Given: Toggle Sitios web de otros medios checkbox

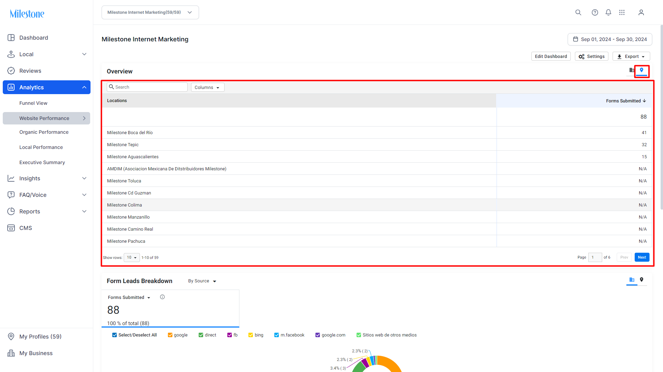Looking at the screenshot, I should 359,335.
